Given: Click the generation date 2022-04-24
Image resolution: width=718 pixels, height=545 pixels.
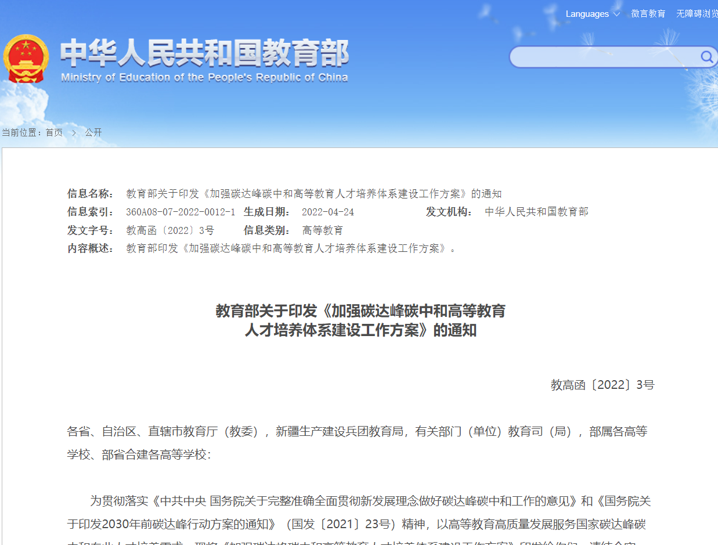Looking at the screenshot, I should coord(328,212).
